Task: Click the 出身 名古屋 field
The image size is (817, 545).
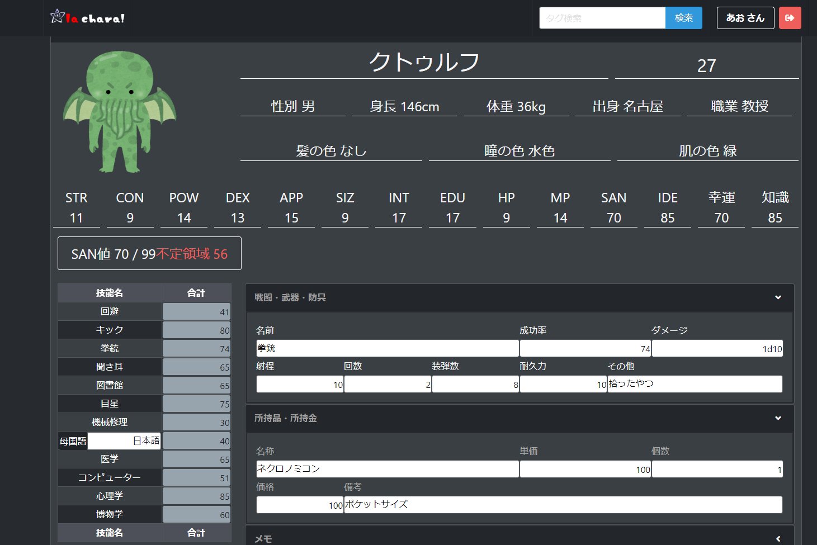Action: tap(628, 106)
